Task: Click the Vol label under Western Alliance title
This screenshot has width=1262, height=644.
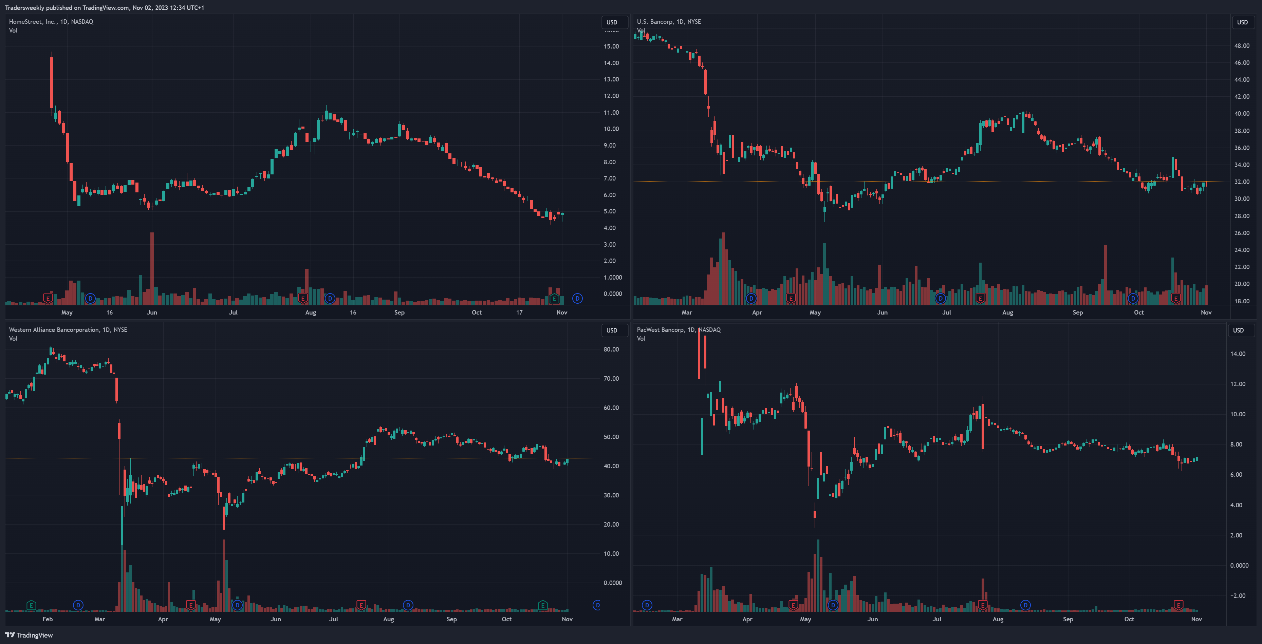Action: [13, 338]
